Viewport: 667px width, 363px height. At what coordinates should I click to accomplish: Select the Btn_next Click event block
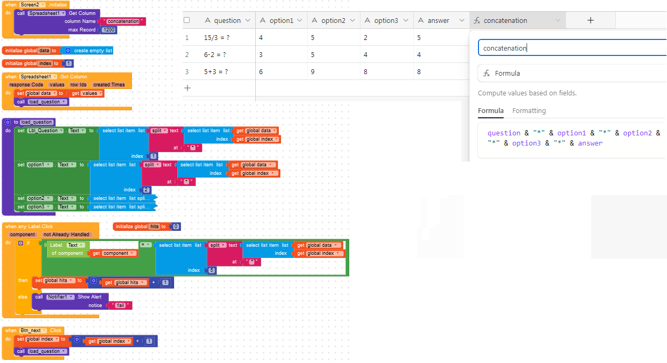tap(34, 330)
